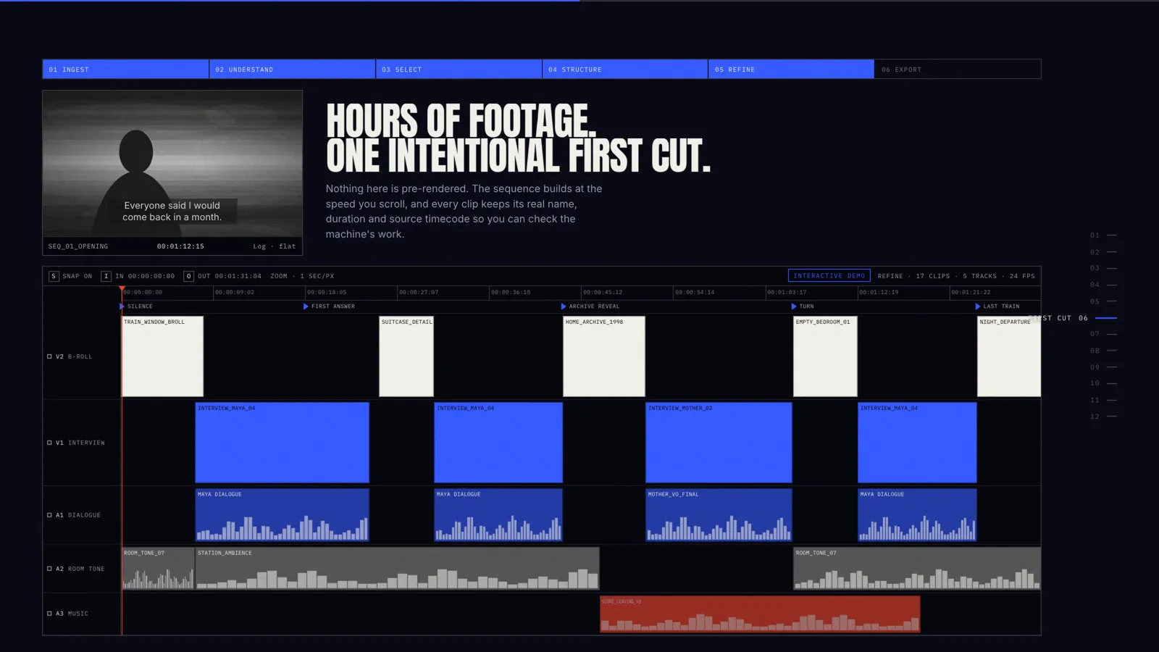Select the TRAIN_WINDOW_BROLL clip

point(162,356)
